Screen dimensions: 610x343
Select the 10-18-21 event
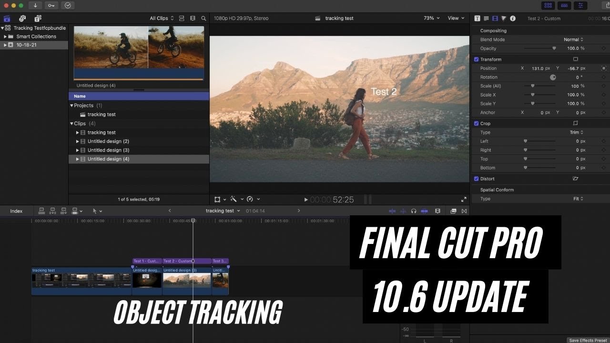pyautogui.click(x=34, y=45)
